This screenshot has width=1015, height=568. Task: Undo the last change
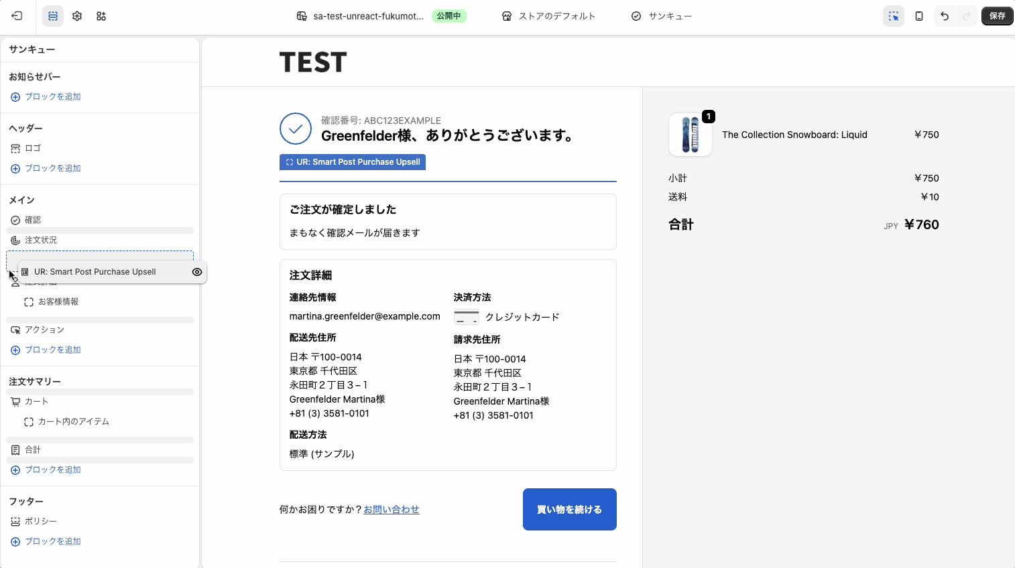945,16
